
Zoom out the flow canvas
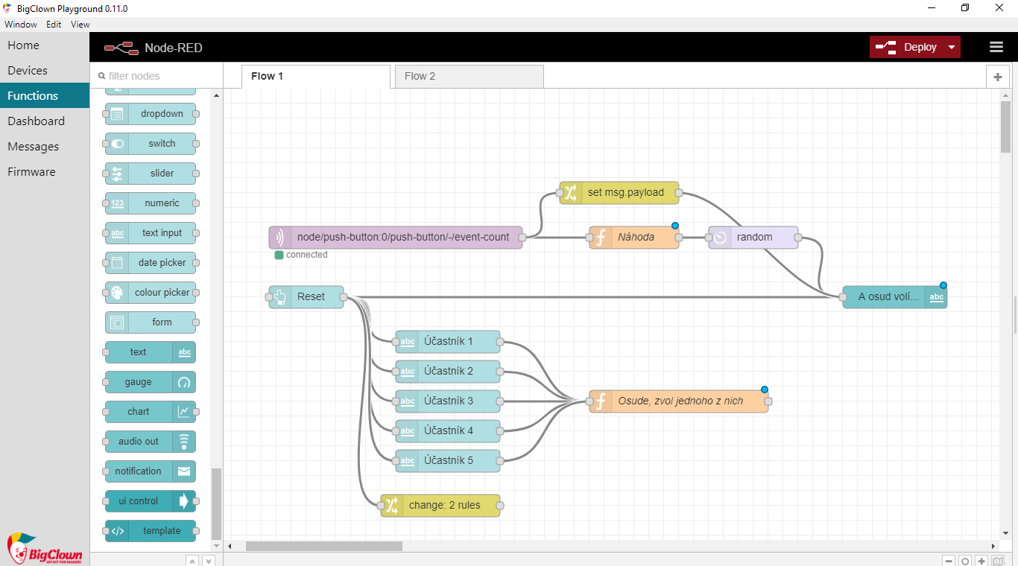coord(949,562)
